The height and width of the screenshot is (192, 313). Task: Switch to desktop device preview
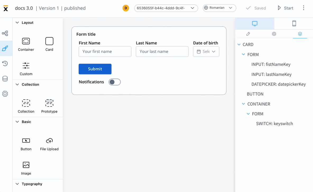(x=255, y=24)
